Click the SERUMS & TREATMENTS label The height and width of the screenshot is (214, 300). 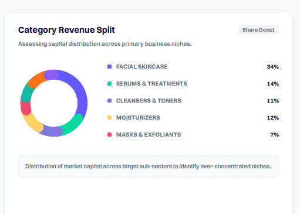[151, 84]
